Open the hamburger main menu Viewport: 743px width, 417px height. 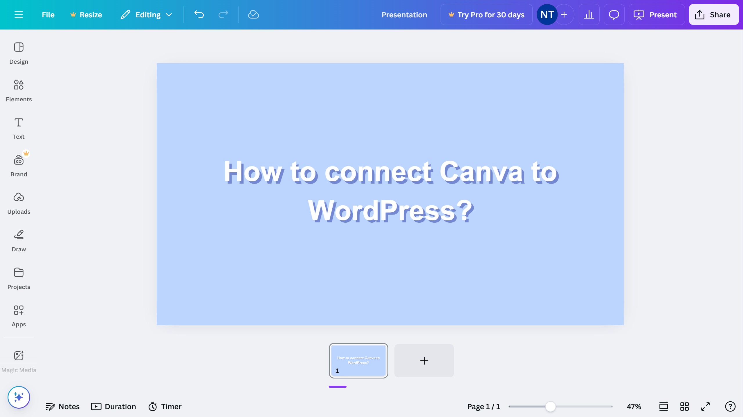tap(19, 14)
